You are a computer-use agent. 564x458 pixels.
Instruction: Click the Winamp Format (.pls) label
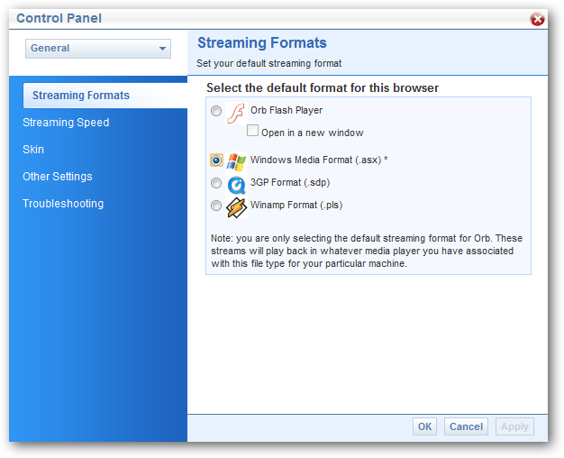(x=296, y=206)
